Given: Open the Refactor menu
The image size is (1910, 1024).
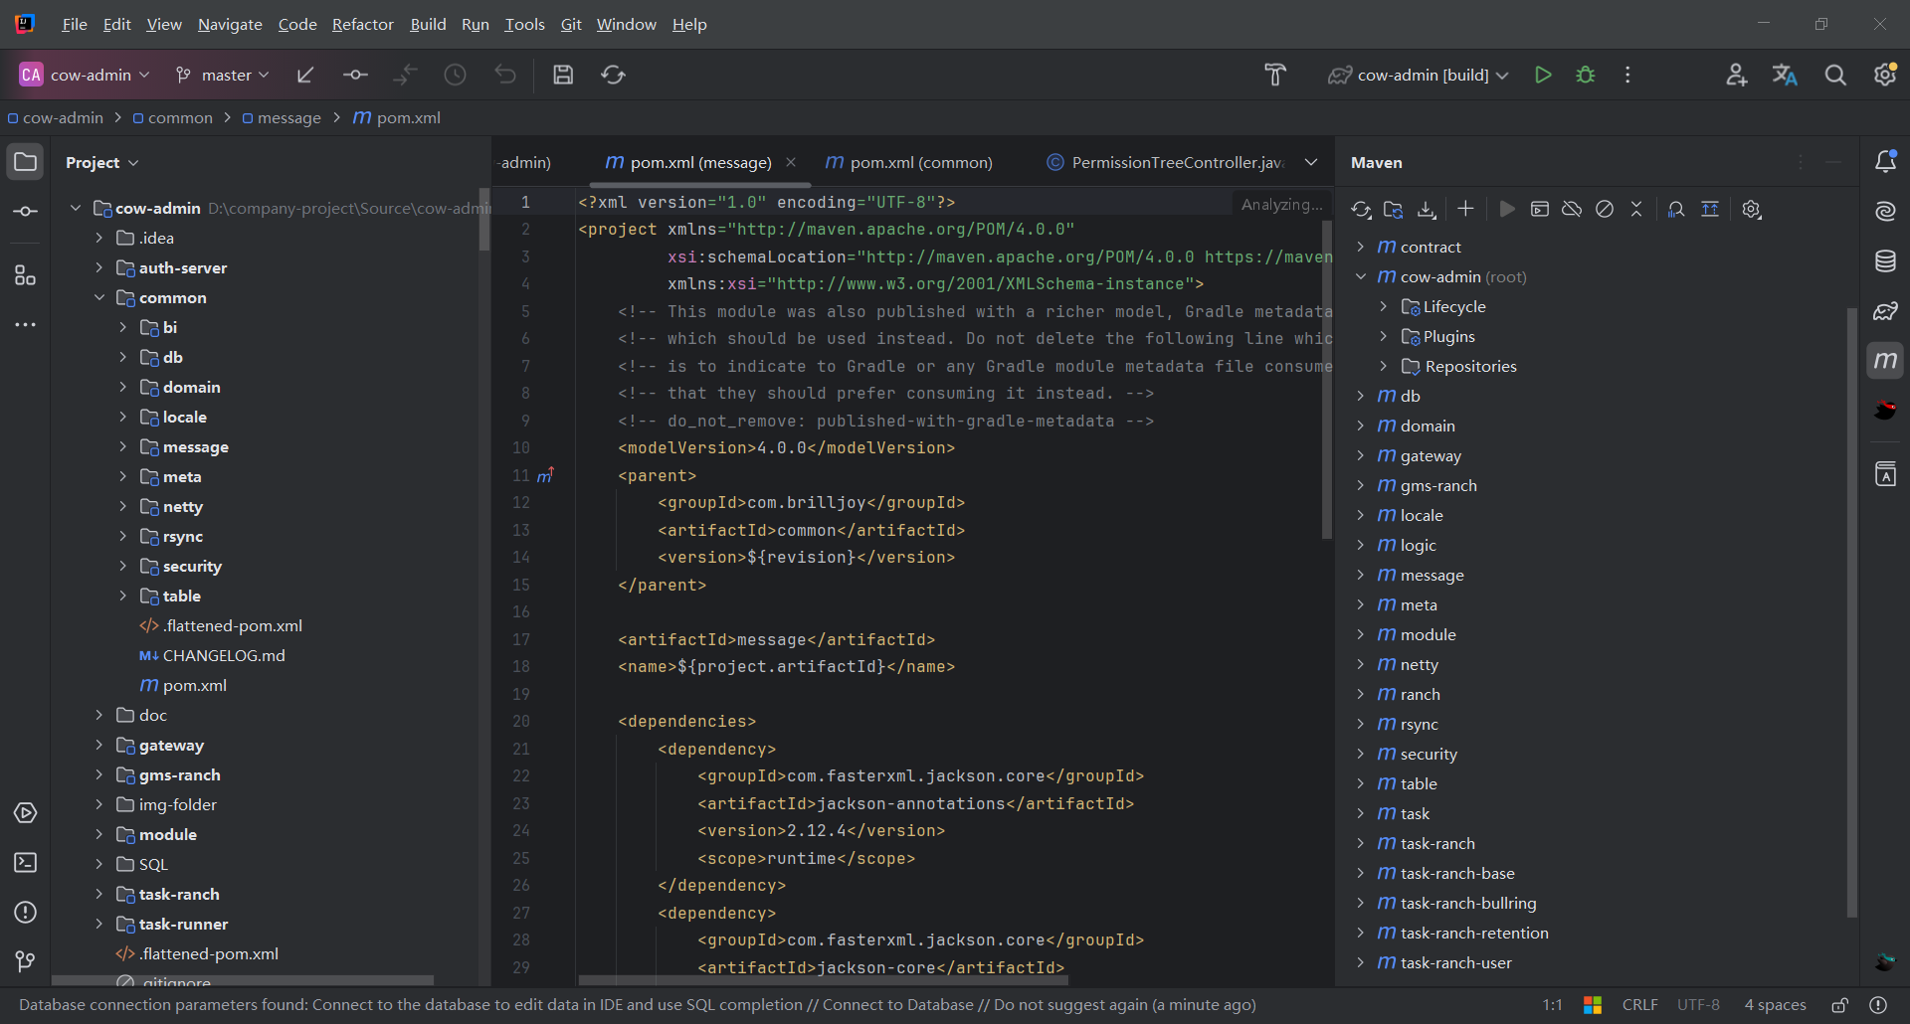Looking at the screenshot, I should [x=362, y=24].
